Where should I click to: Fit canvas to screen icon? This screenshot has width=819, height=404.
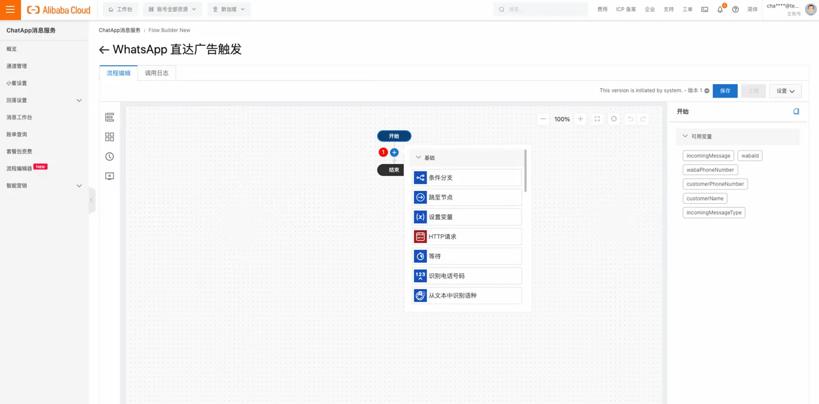597,119
